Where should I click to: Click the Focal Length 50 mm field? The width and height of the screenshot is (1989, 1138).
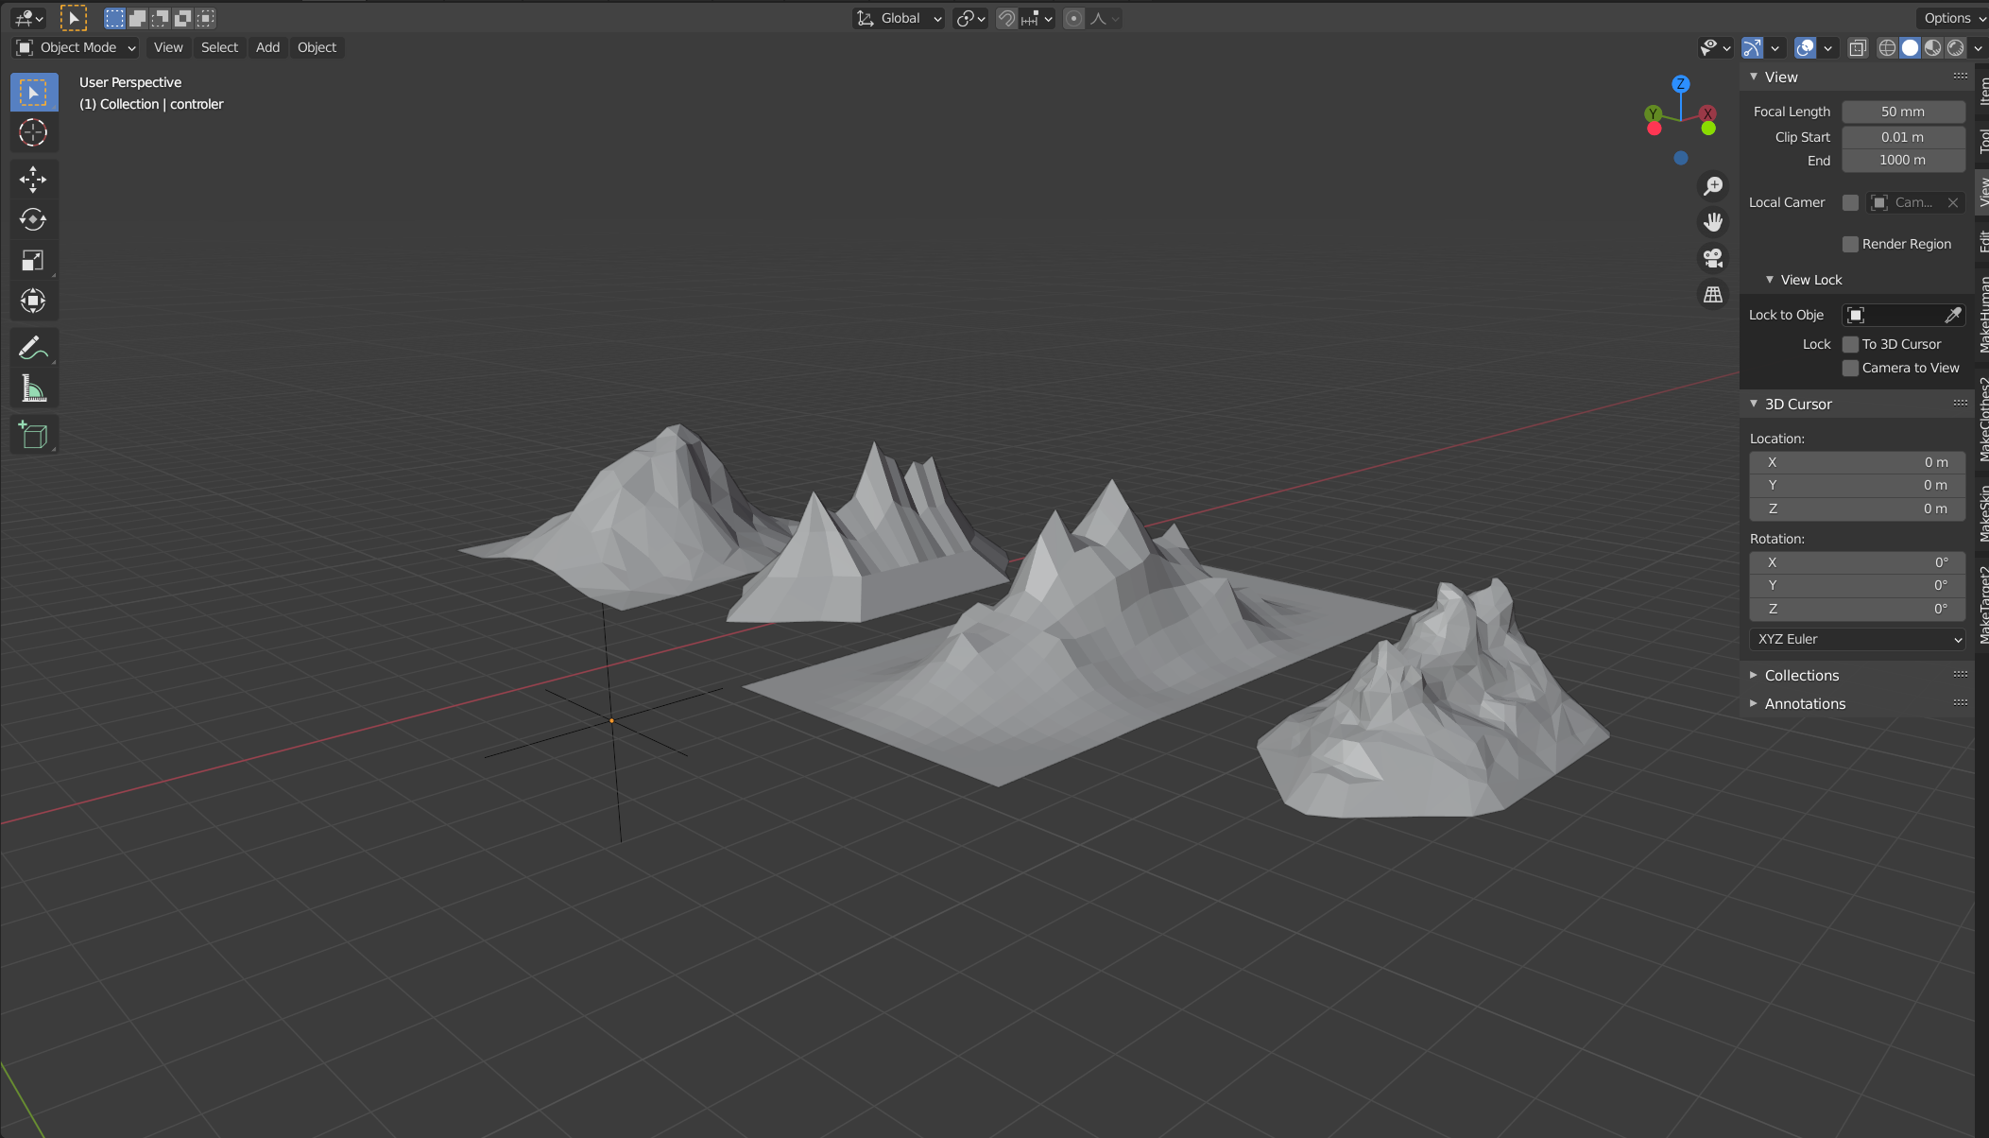coord(1902,112)
